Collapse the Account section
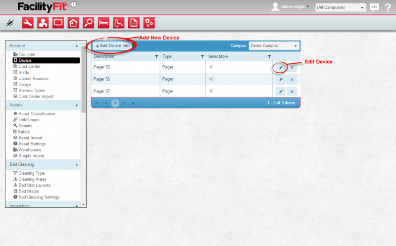 click(77, 46)
